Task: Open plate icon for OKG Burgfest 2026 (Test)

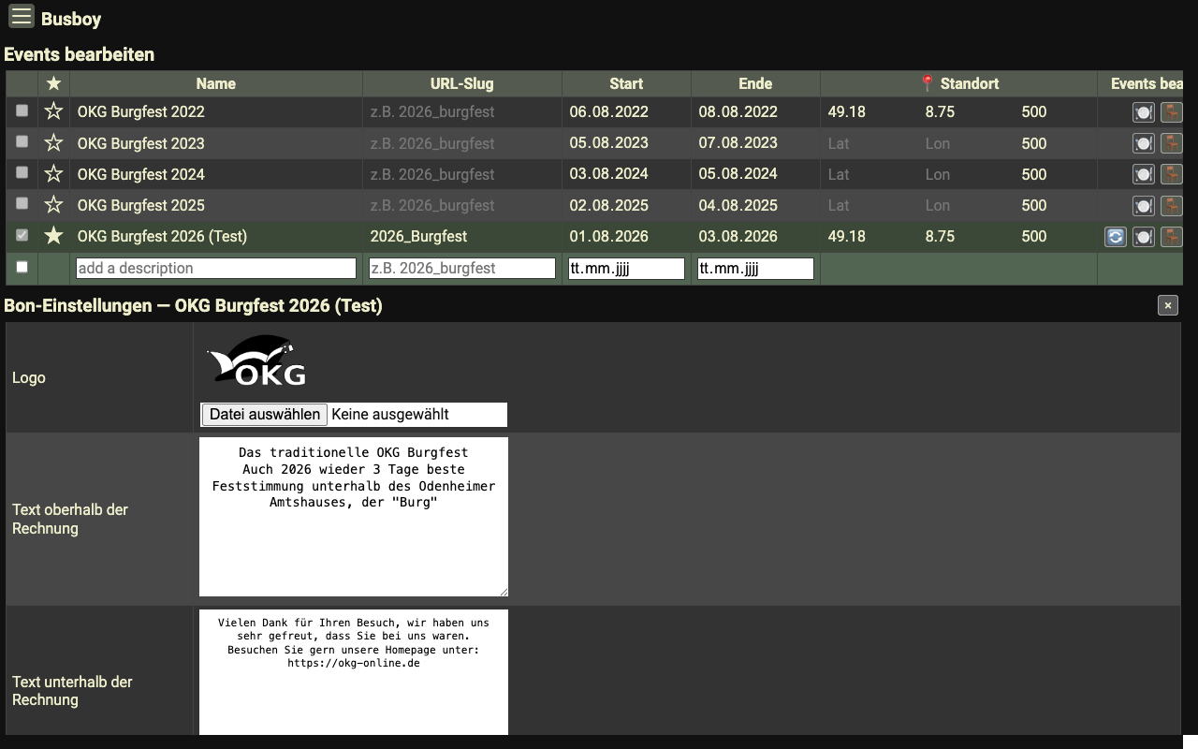Action: (1143, 237)
